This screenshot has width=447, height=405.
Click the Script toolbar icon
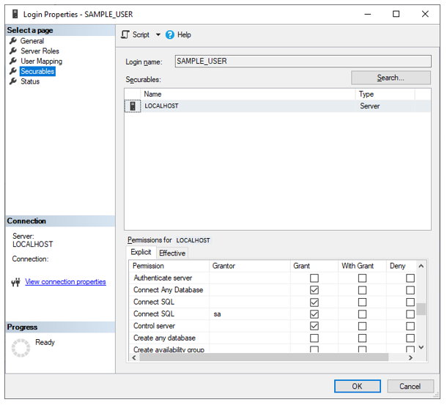125,34
